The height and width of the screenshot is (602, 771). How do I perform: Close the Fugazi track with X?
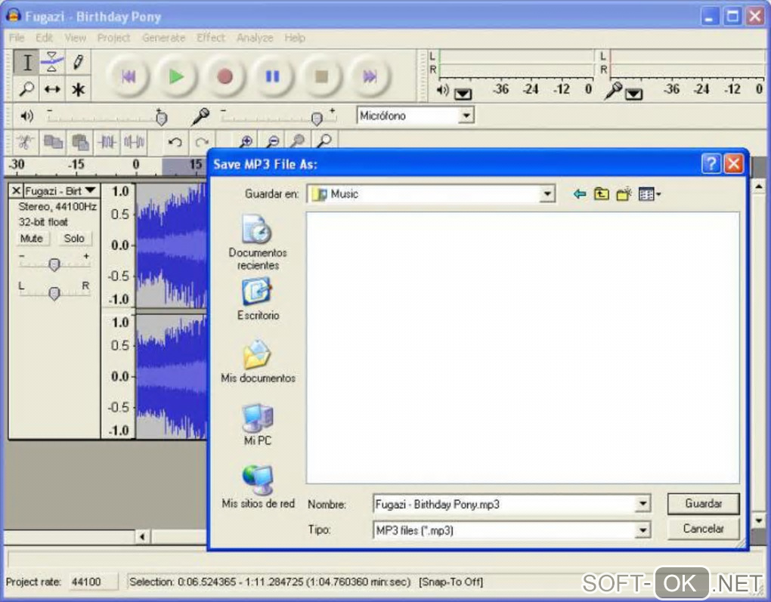(x=16, y=190)
